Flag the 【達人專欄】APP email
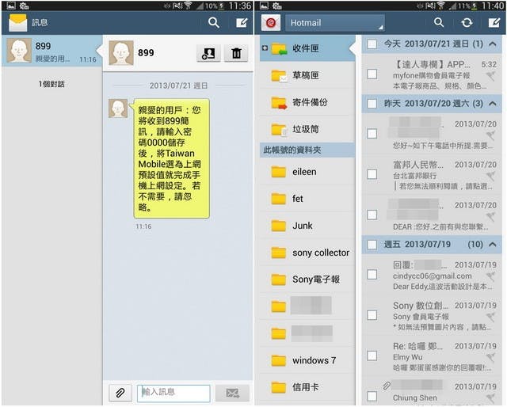This screenshot has width=507, height=407. (491, 76)
